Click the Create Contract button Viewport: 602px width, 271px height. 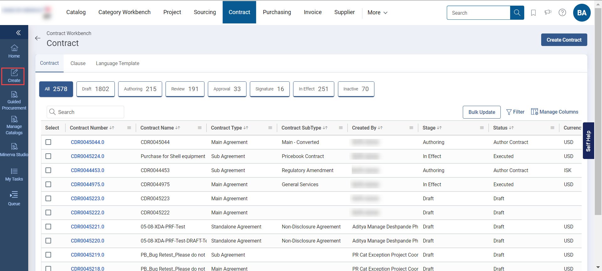pyautogui.click(x=564, y=40)
